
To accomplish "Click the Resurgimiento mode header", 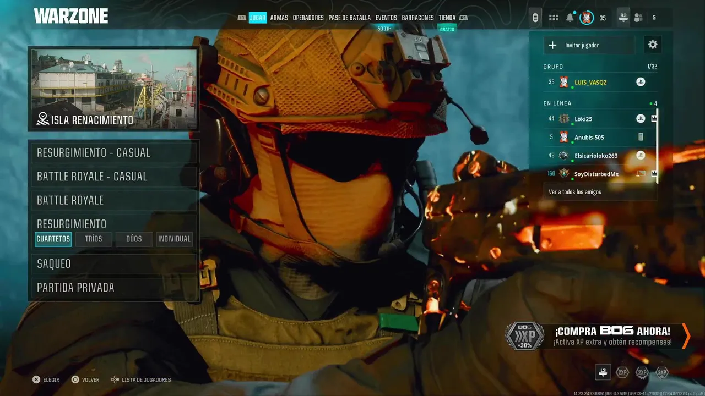I will click(x=72, y=224).
